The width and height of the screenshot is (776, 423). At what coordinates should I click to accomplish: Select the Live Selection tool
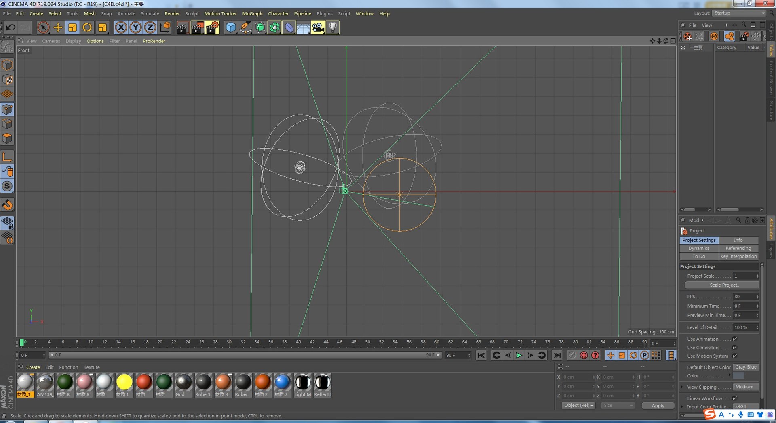pyautogui.click(x=43, y=27)
